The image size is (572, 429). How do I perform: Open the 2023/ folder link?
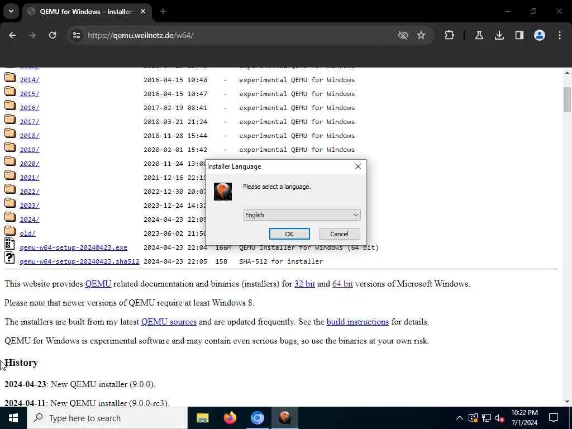(x=30, y=206)
